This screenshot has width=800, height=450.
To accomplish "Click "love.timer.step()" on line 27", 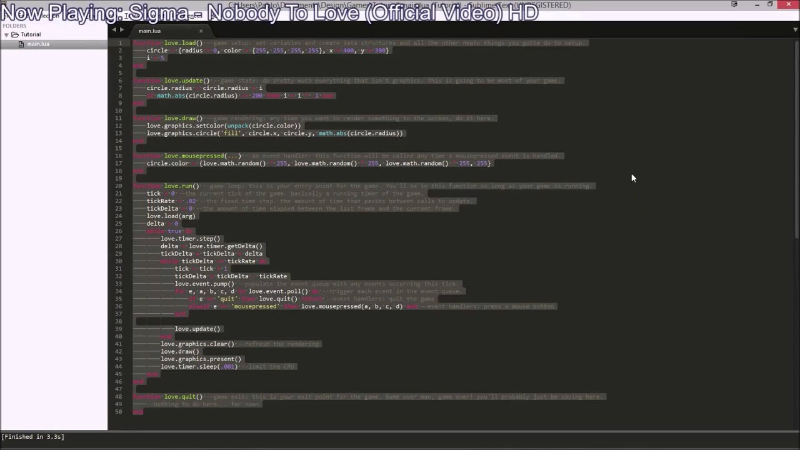I will [x=191, y=238].
